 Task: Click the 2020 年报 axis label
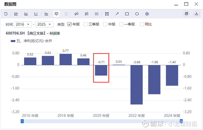(101, 116)
